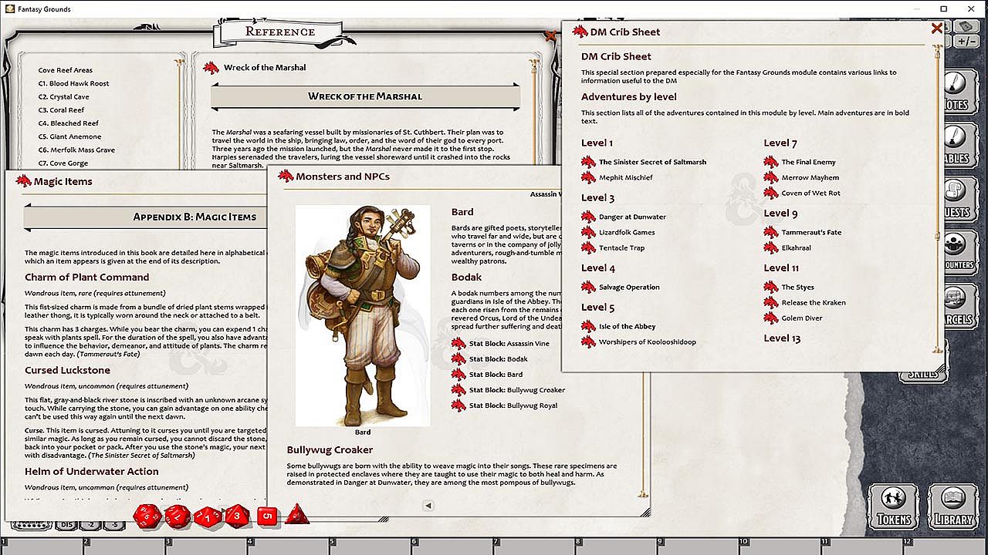Open the Merrow Mayhem adventure link
This screenshot has width=988, height=555.
tap(810, 177)
